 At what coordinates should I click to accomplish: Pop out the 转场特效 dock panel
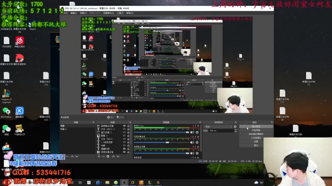pyautogui.click(x=236, y=122)
